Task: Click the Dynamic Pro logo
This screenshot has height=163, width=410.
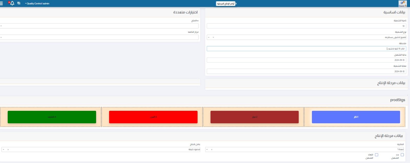Action: [x=403, y=4]
